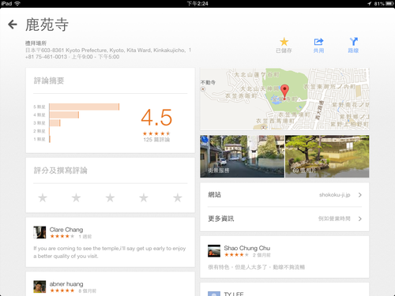Open the map preview near 不動寺
Image resolution: width=395 pixels, height=296 pixels.
(284, 99)
